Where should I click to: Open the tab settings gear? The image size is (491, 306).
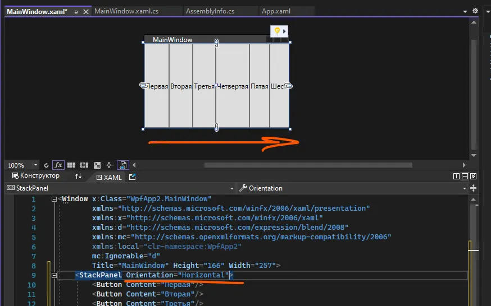point(475,11)
